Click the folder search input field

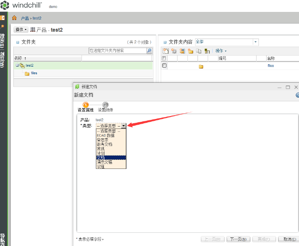117,50
